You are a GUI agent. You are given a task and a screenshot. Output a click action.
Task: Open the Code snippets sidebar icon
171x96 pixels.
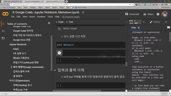3,31
